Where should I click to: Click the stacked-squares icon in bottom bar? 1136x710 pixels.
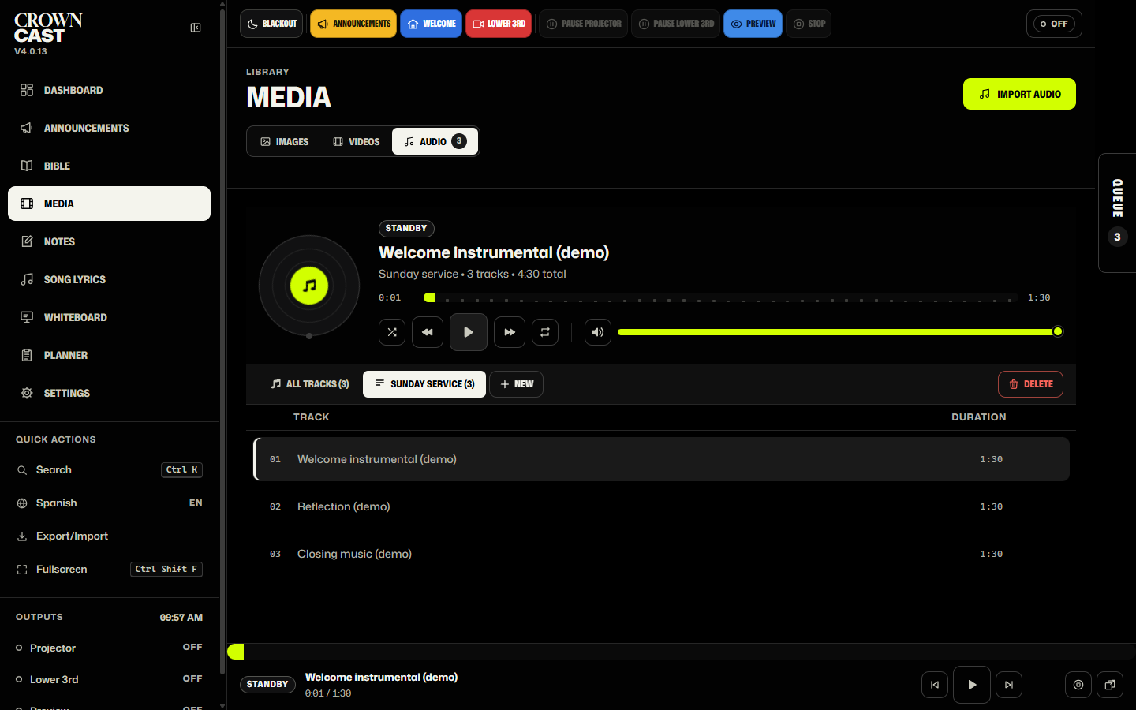1110,685
